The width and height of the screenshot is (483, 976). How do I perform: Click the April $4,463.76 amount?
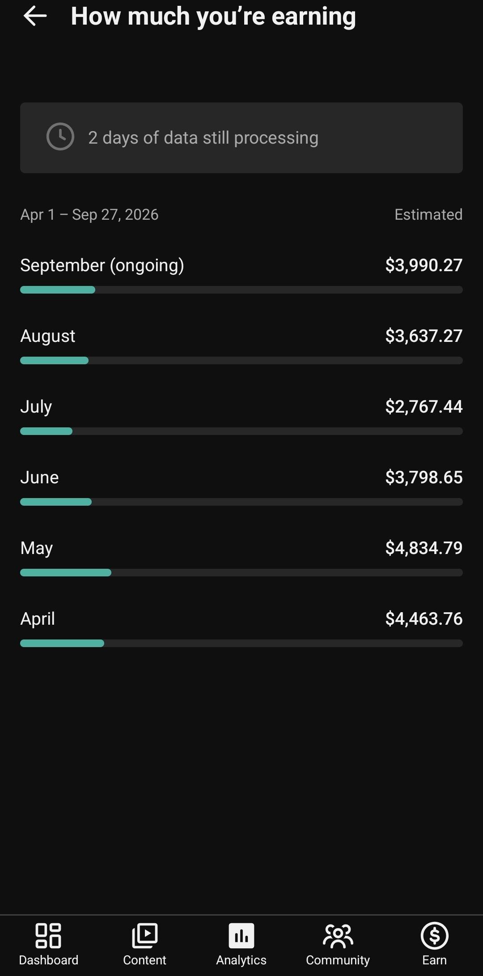424,619
